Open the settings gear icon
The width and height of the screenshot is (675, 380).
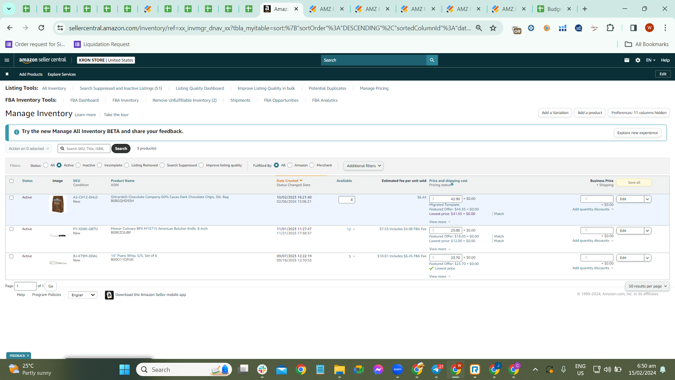(638, 60)
